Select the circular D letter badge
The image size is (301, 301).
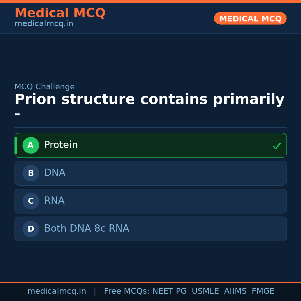[31, 229]
